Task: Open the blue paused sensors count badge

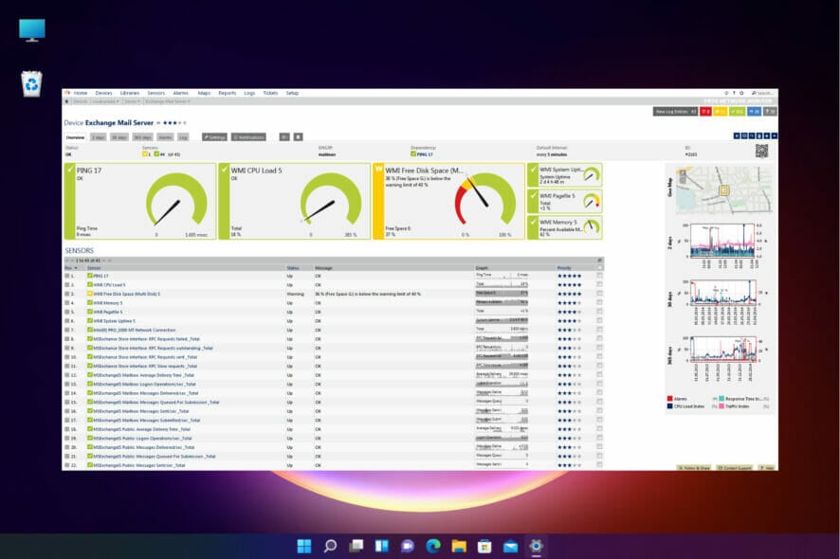Action: 755,112
